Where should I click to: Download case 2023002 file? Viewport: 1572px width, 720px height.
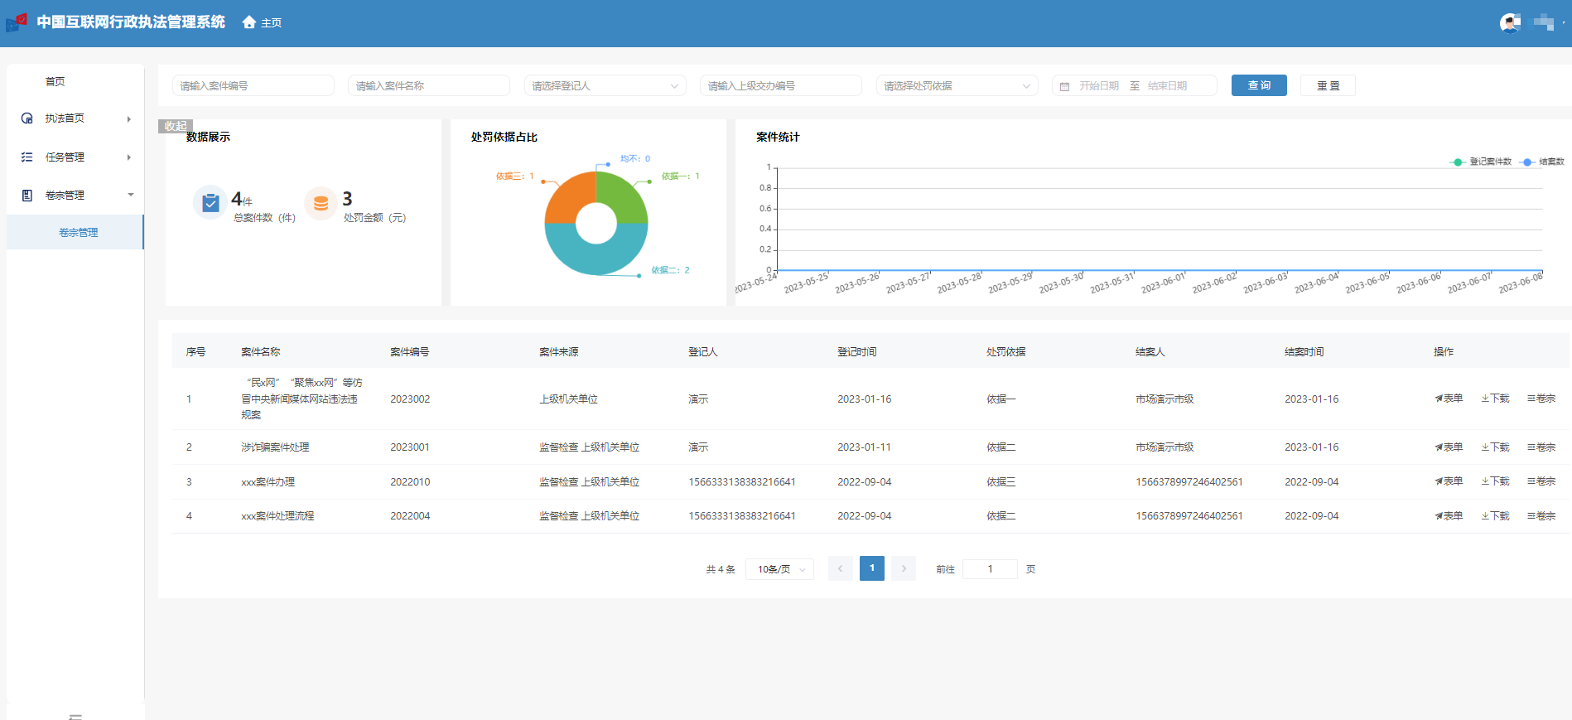[1495, 399]
